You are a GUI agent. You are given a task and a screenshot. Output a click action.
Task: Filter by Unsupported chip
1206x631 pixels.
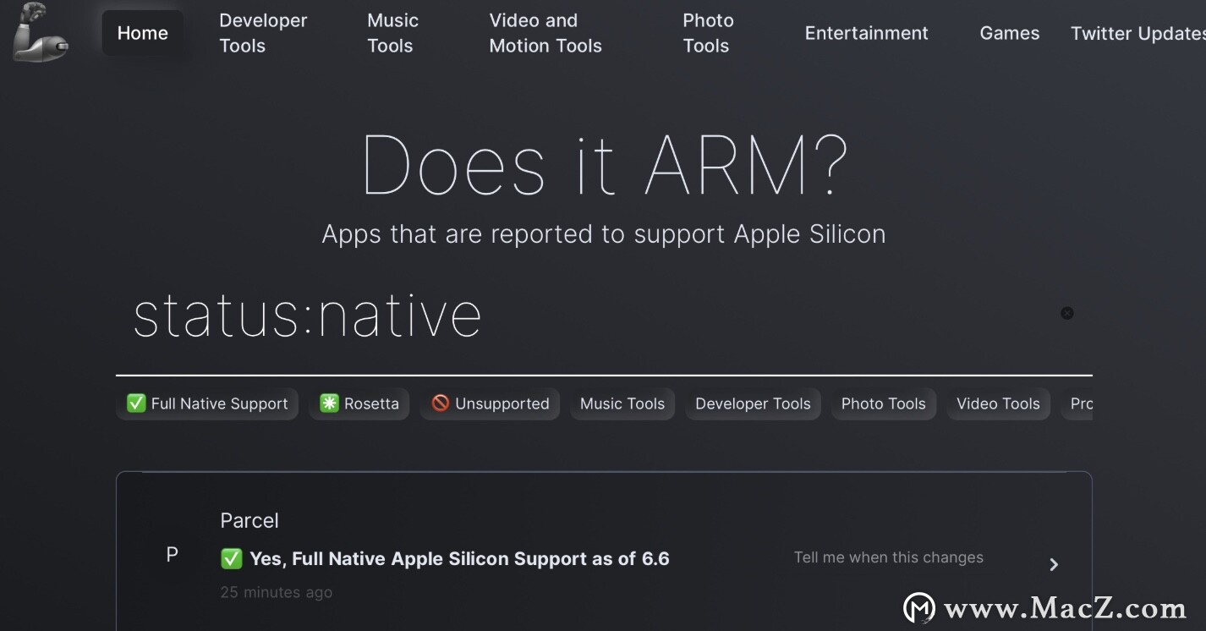point(490,403)
